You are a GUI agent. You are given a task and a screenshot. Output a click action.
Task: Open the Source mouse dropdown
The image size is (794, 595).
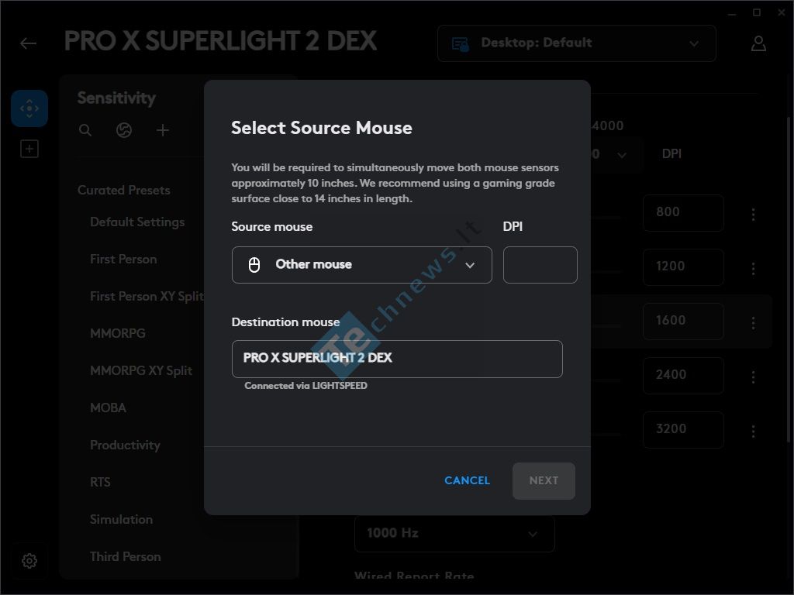click(361, 265)
